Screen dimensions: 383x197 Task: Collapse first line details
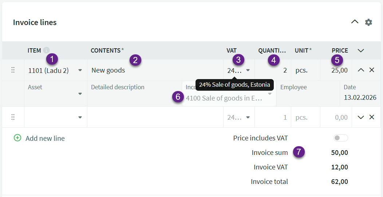[x=361, y=70]
